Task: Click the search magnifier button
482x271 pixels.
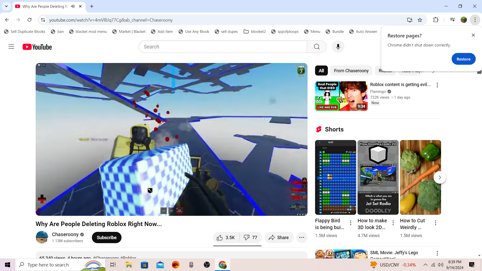Action: 317,47
